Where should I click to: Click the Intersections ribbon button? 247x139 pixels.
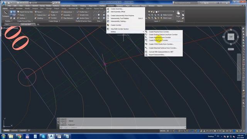(68, 12)
